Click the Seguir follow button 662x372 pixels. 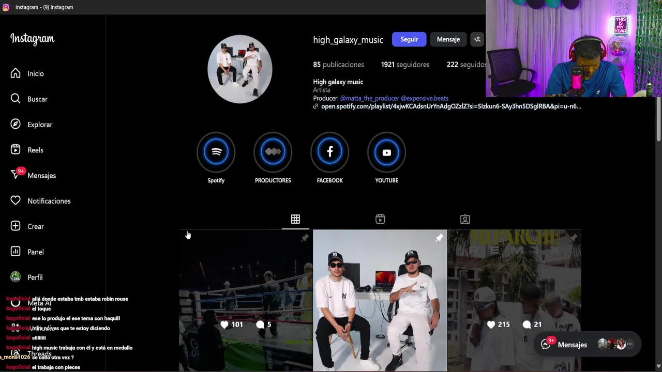tap(409, 39)
